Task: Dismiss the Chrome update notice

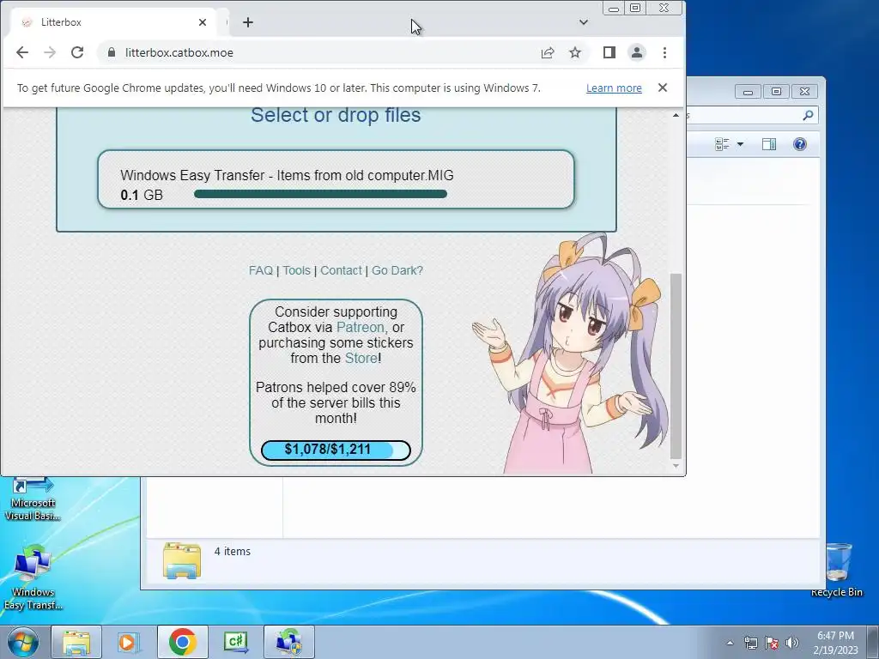Action: point(663,88)
